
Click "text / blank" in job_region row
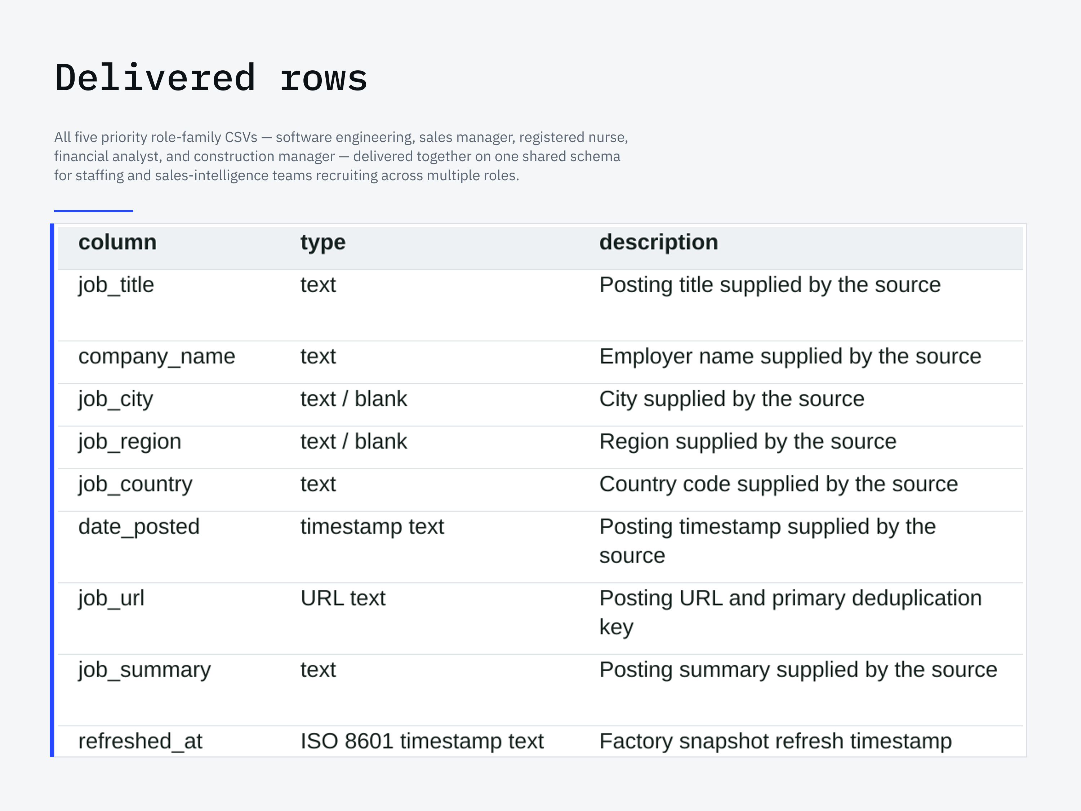point(353,442)
